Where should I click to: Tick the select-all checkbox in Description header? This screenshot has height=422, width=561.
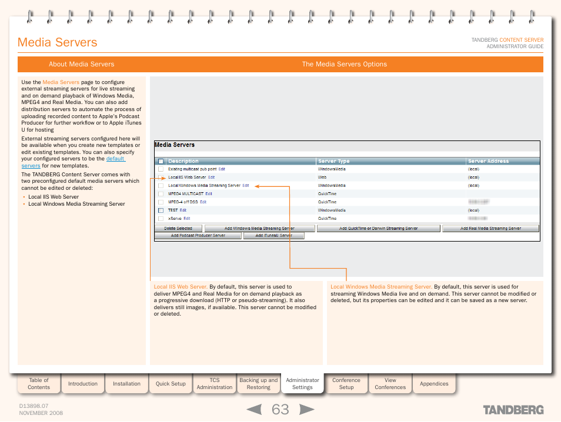[x=161, y=161]
